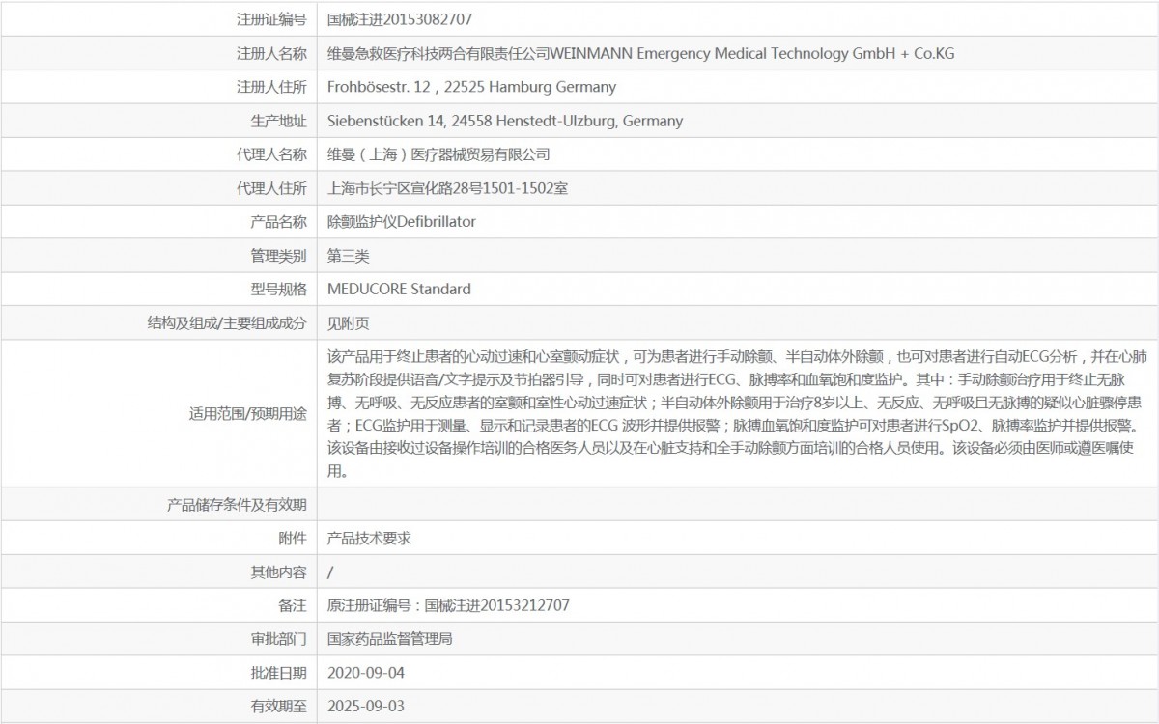The image size is (1159, 724).
Task: Click the 生产地址 label
Action: coord(278,121)
